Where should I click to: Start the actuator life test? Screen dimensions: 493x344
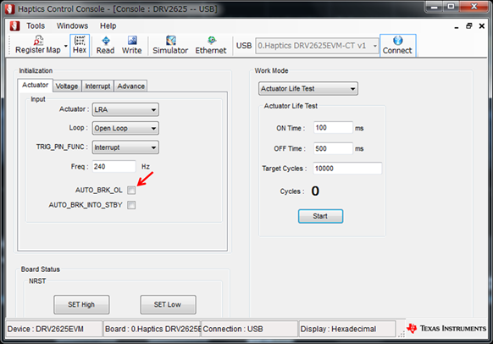pos(320,216)
